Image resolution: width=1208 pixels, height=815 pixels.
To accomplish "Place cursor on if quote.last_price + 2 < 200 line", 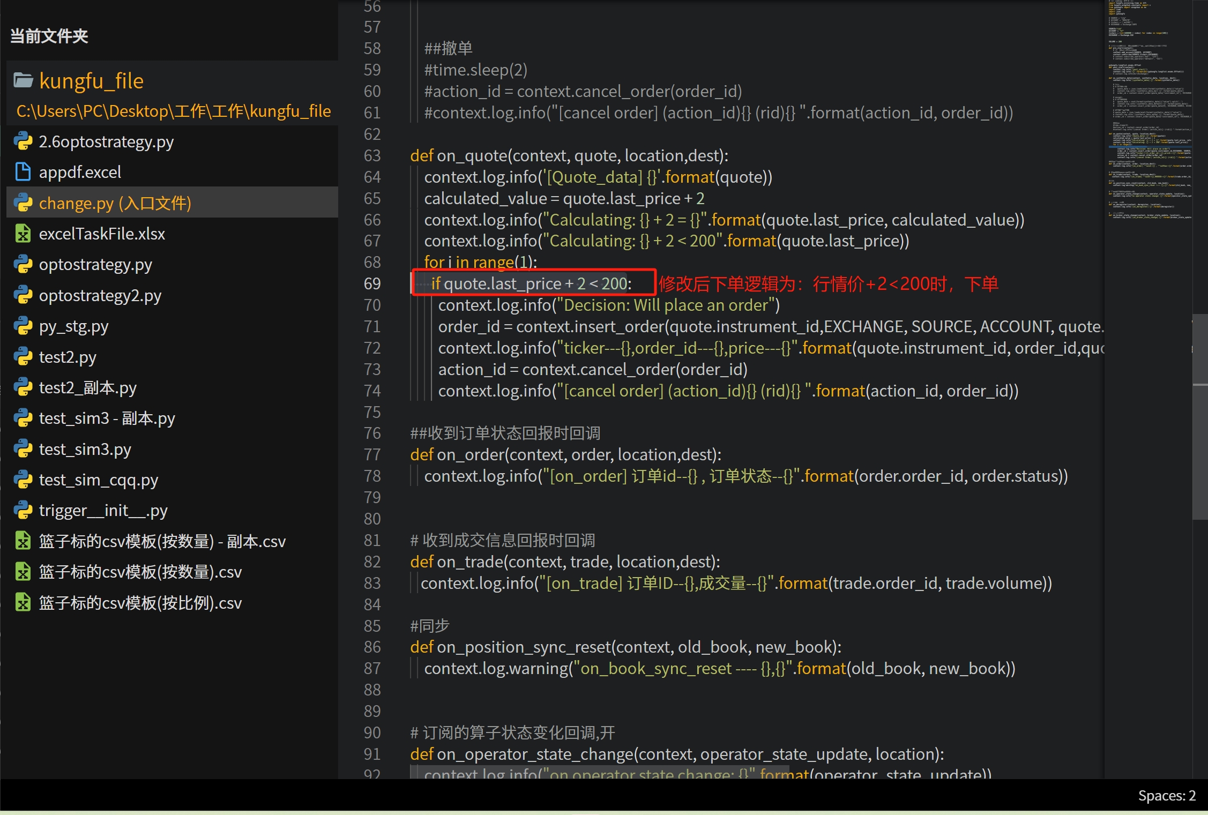I will point(531,283).
